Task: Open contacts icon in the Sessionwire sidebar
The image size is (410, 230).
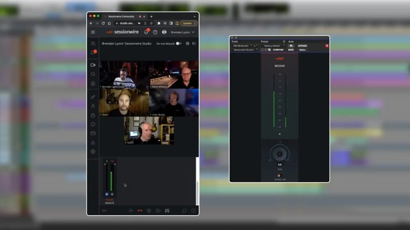Action: [x=93, y=43]
